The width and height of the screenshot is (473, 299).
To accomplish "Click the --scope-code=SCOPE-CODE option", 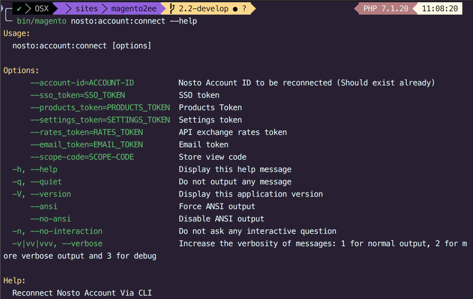I will click(82, 157).
